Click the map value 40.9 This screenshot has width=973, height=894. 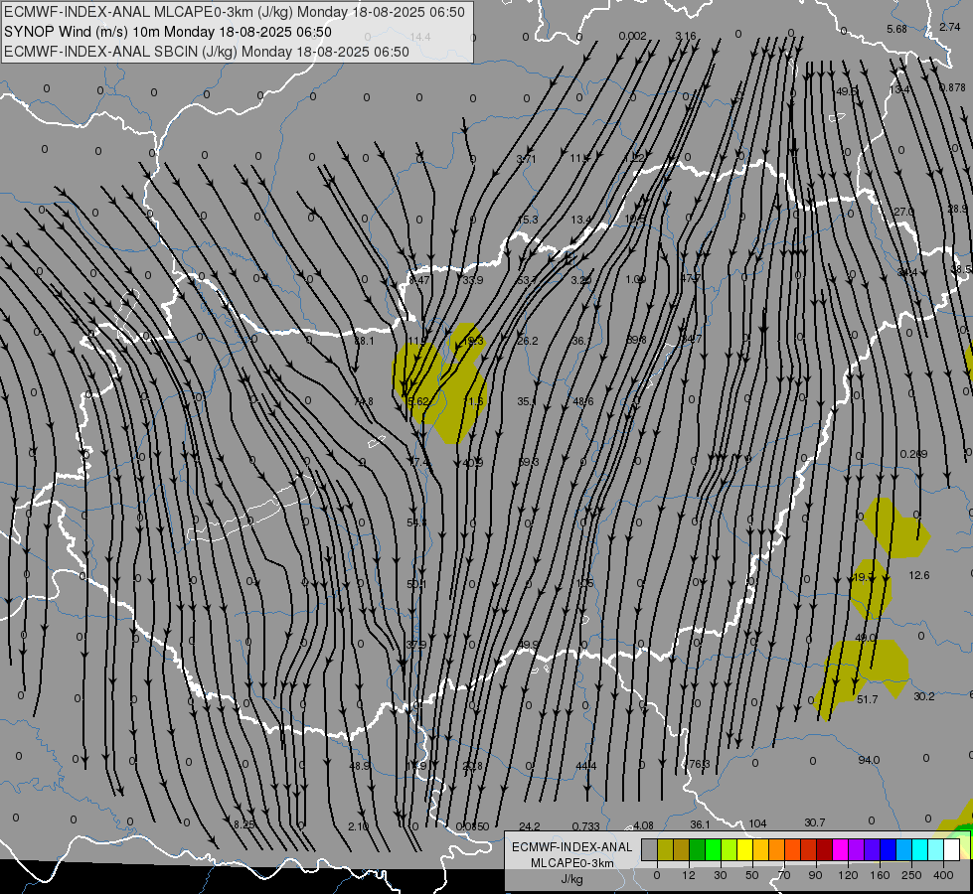(473, 463)
